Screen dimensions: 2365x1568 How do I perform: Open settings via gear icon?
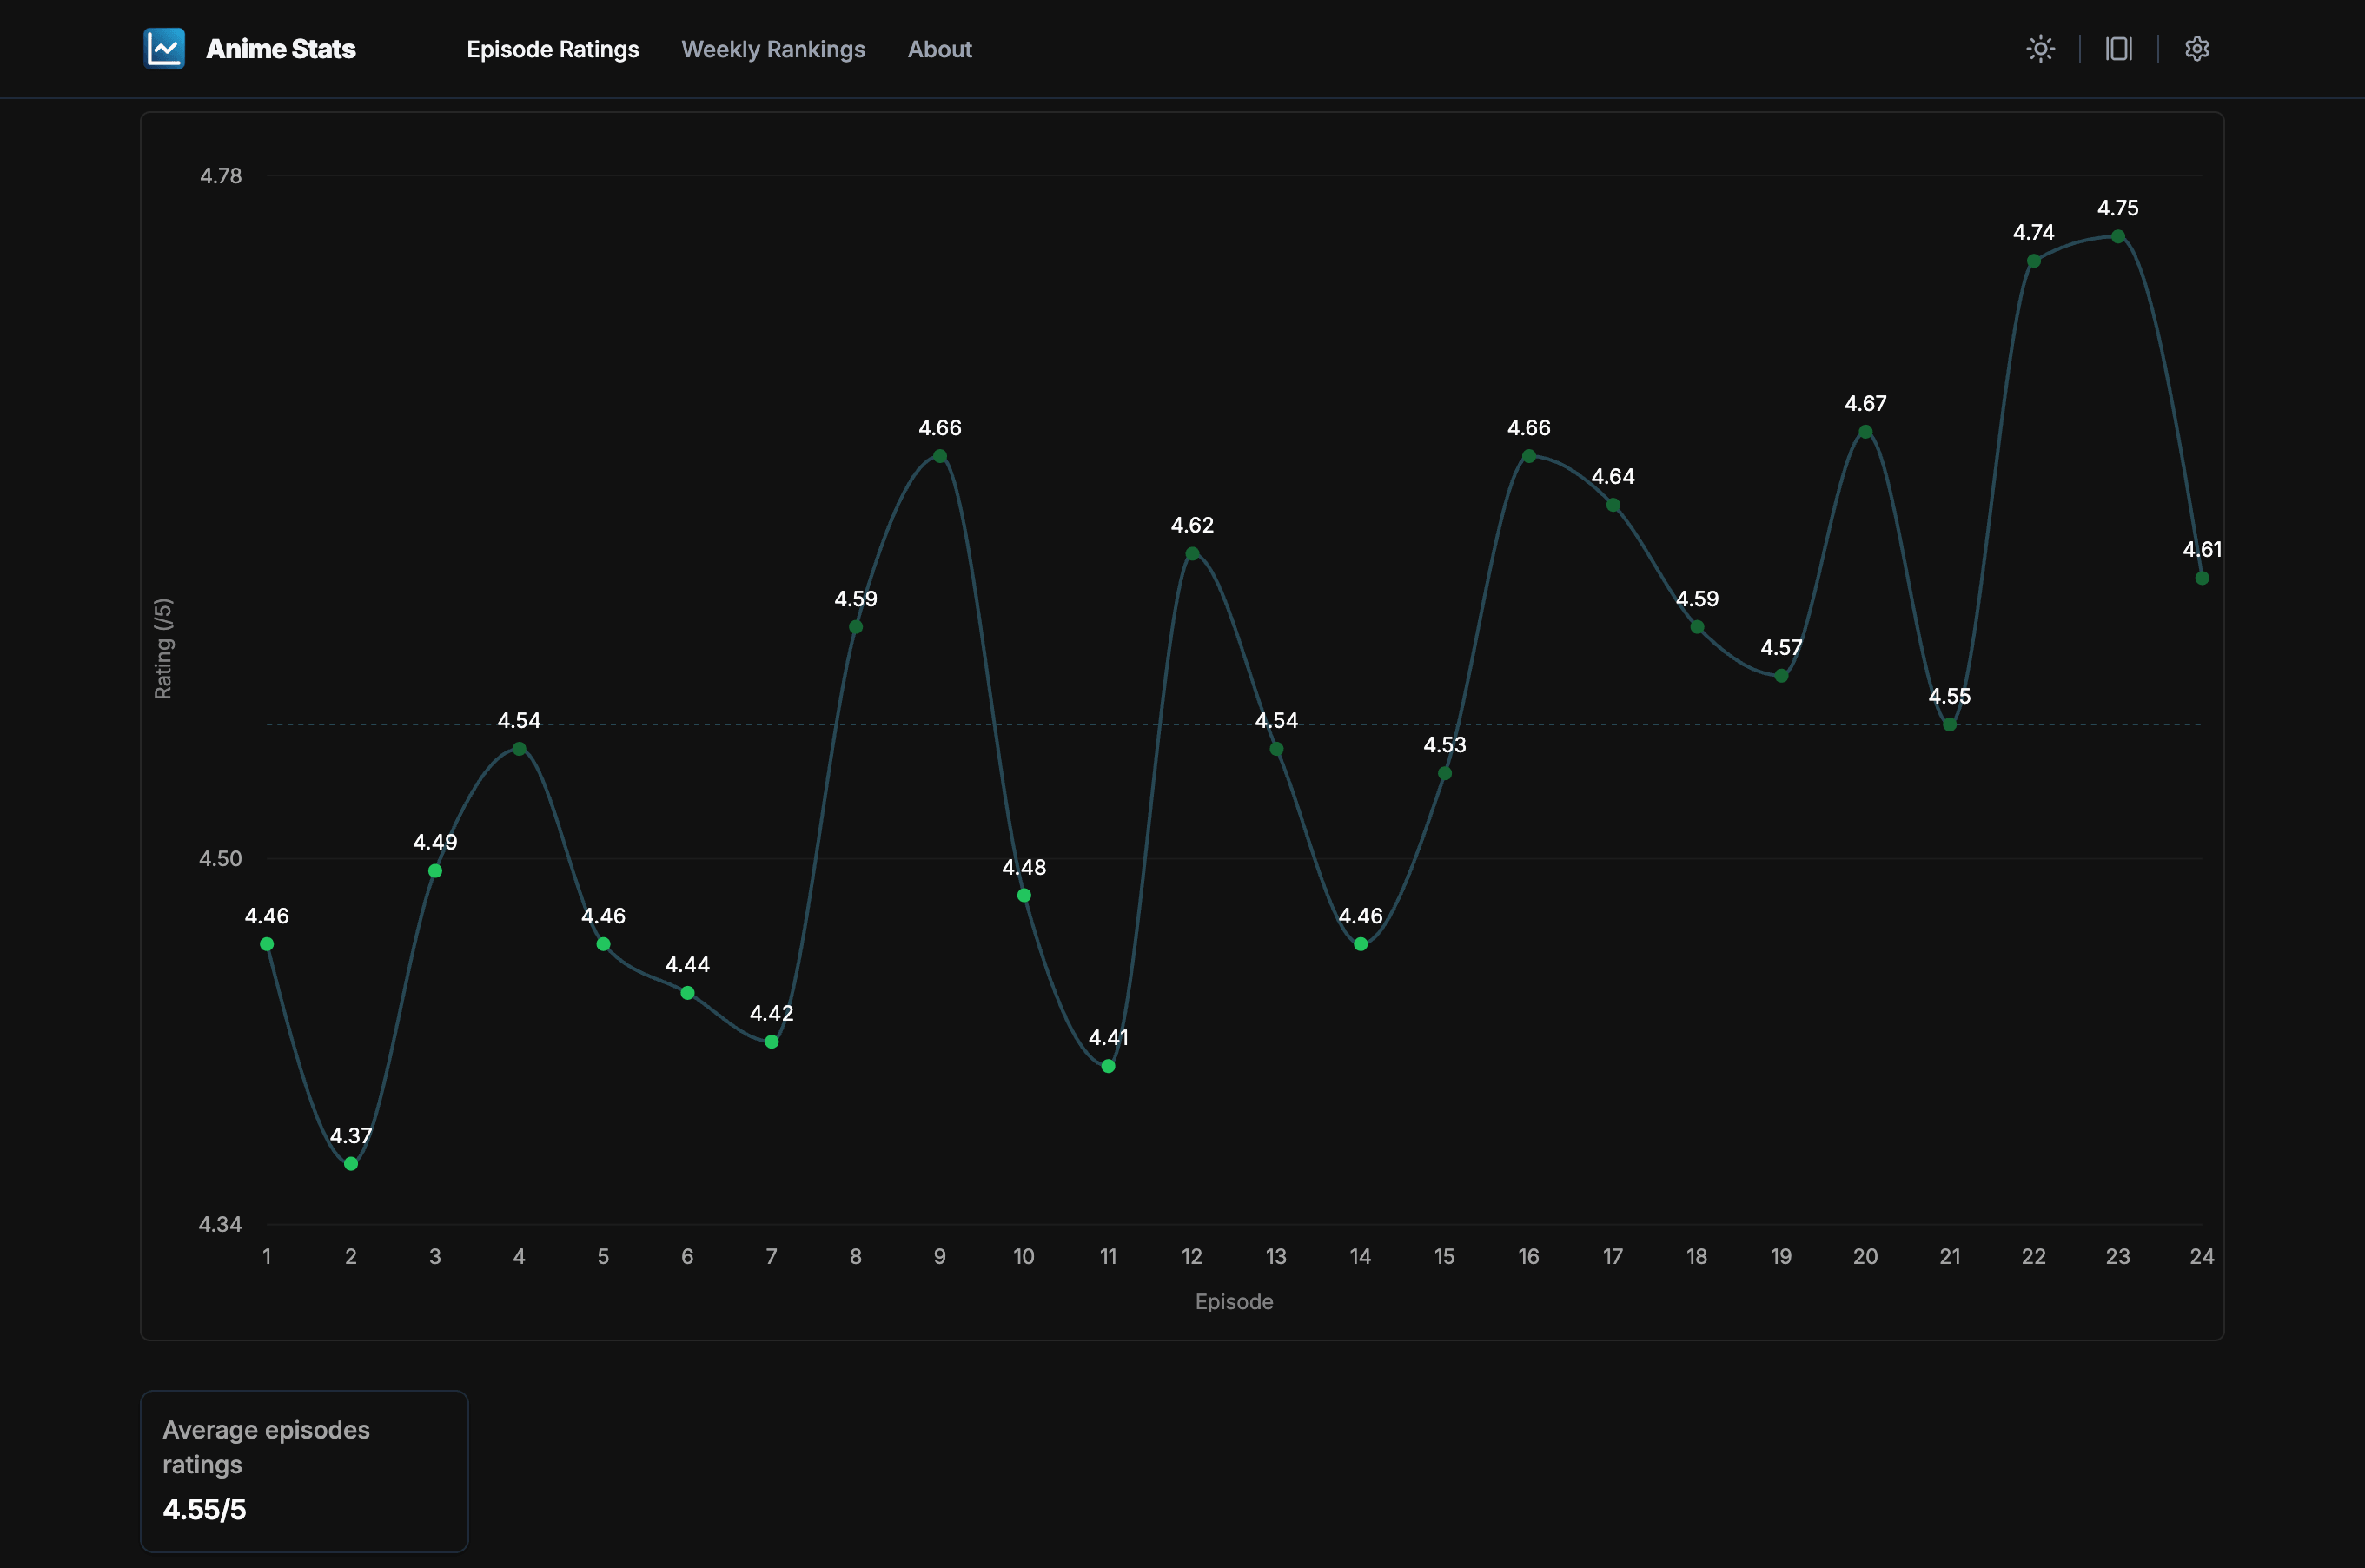(2196, 49)
